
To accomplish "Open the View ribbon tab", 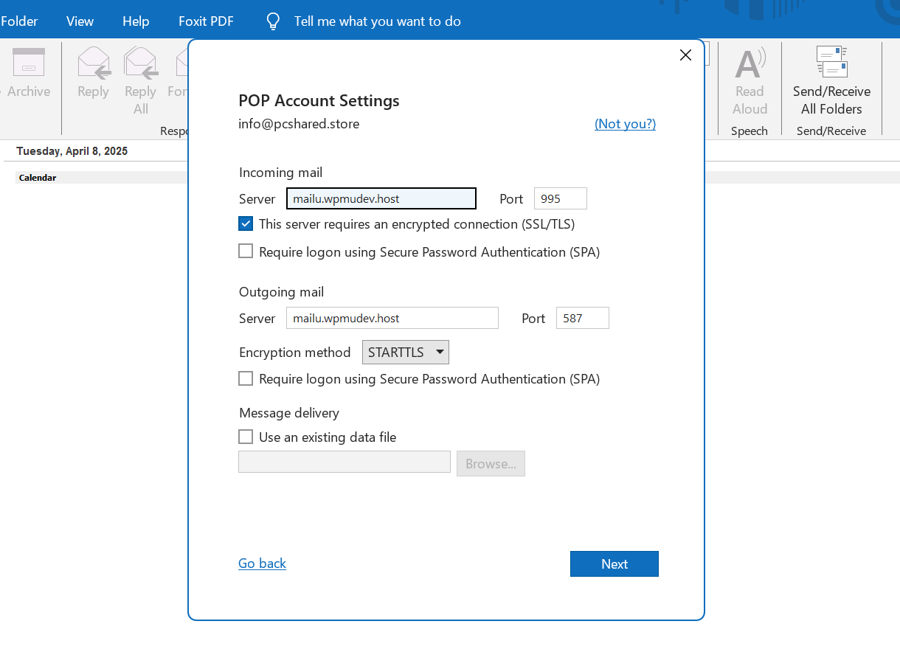I will pos(80,21).
